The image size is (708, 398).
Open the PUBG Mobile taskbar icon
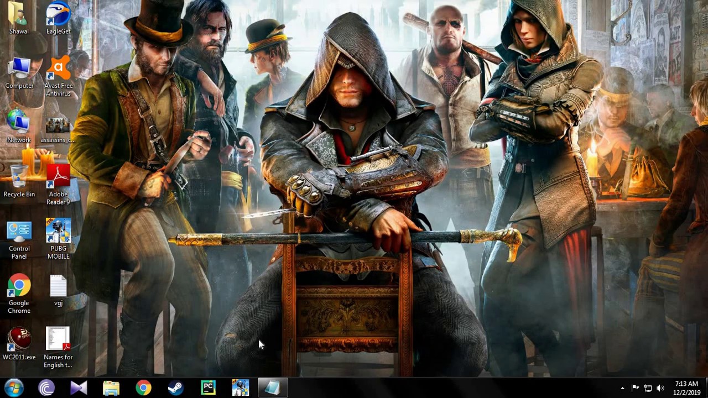(x=241, y=388)
